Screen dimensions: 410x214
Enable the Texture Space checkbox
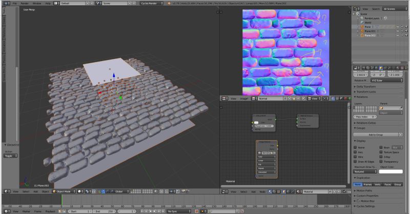coord(381,152)
